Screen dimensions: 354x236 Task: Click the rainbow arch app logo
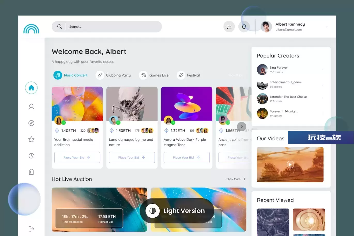[31, 29]
